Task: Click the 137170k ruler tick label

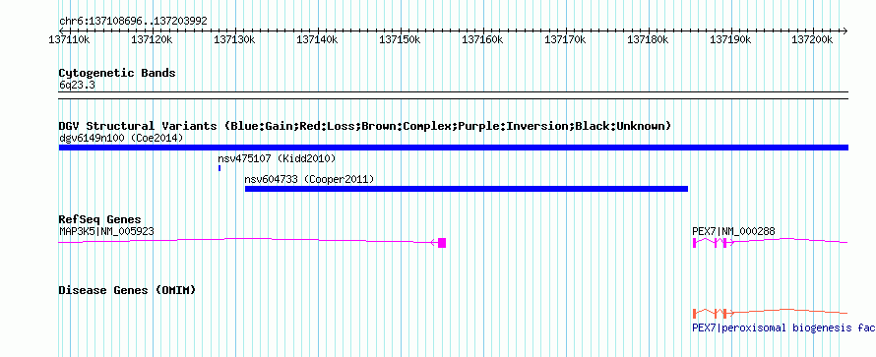Action: (565, 40)
